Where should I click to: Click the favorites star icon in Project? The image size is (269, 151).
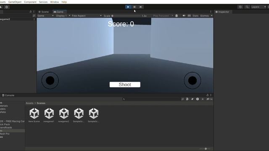point(203,99)
